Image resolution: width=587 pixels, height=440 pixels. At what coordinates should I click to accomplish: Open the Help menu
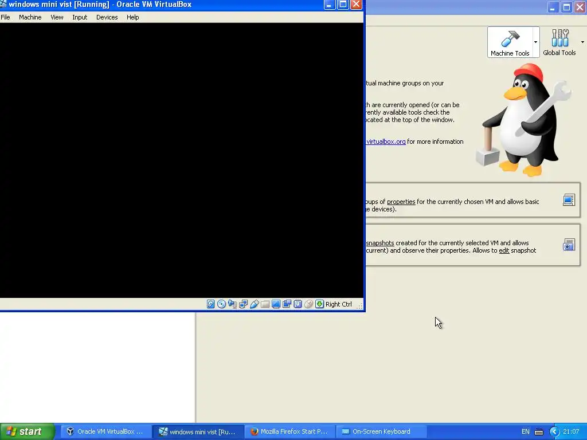pos(133,17)
